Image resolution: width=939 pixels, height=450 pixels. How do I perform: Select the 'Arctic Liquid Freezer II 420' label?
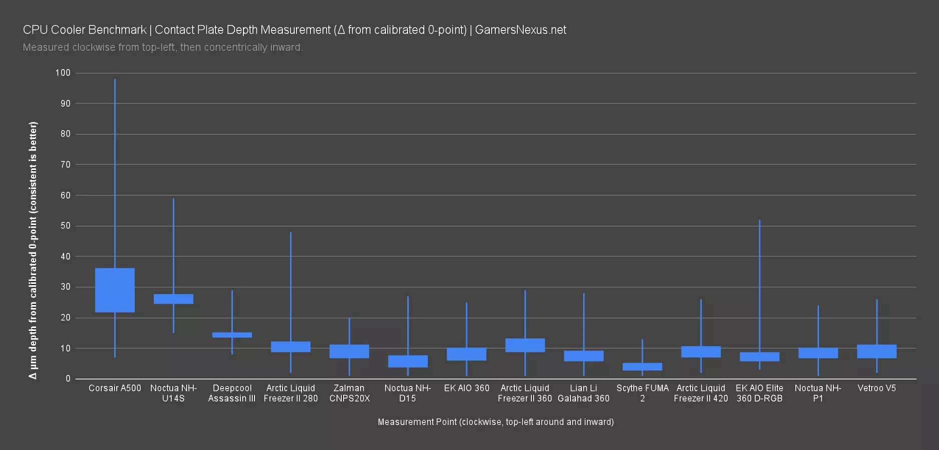(x=701, y=393)
